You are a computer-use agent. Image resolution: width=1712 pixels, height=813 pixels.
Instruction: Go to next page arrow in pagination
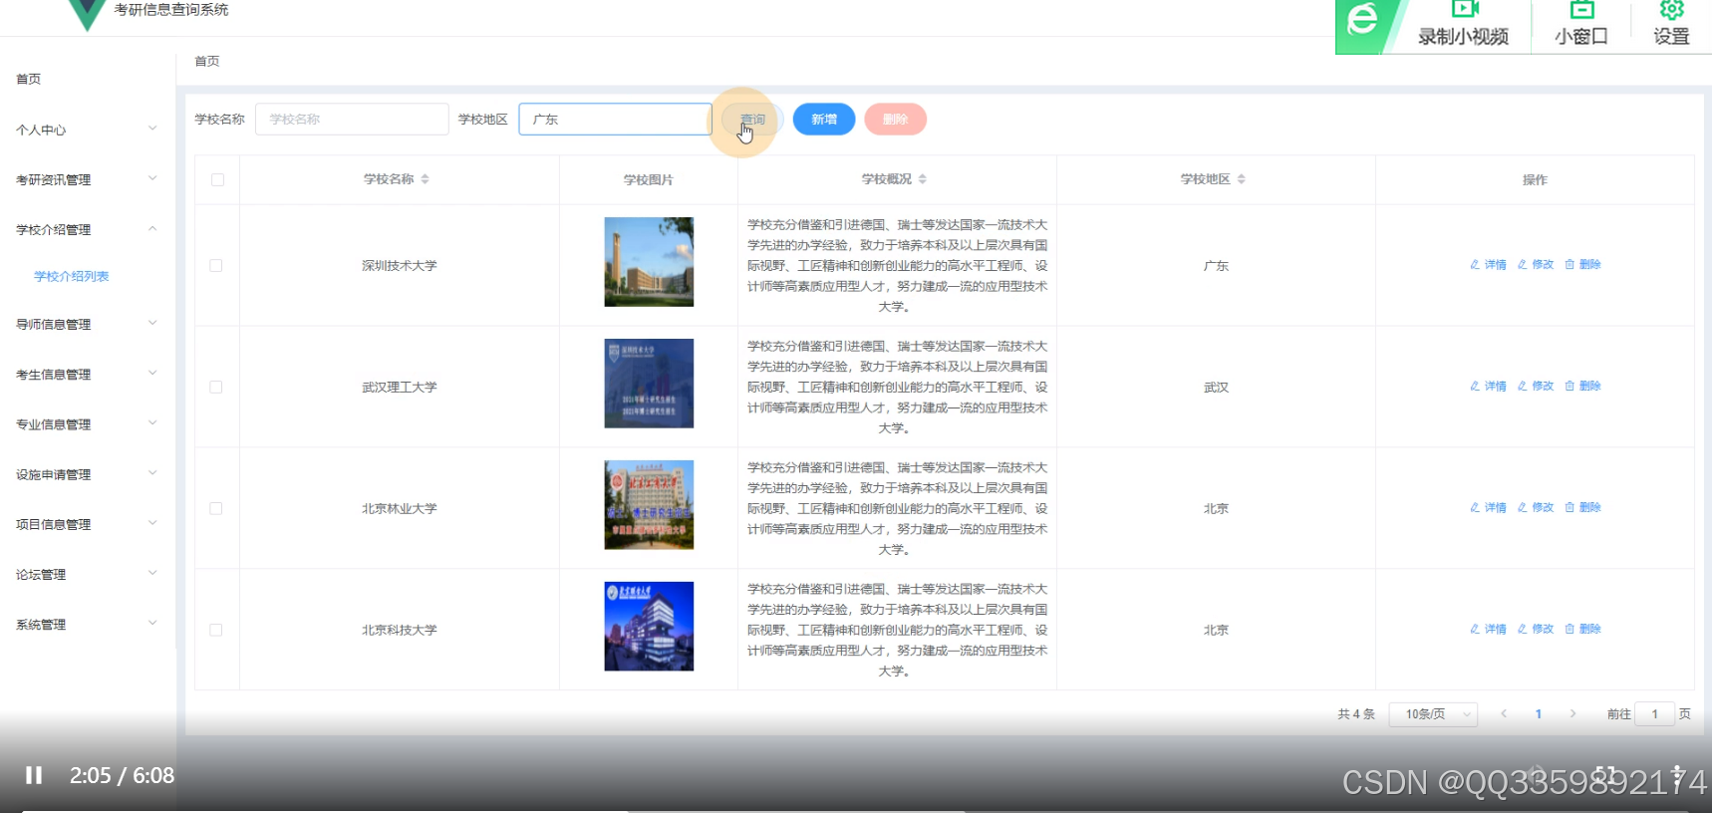pyautogui.click(x=1572, y=713)
